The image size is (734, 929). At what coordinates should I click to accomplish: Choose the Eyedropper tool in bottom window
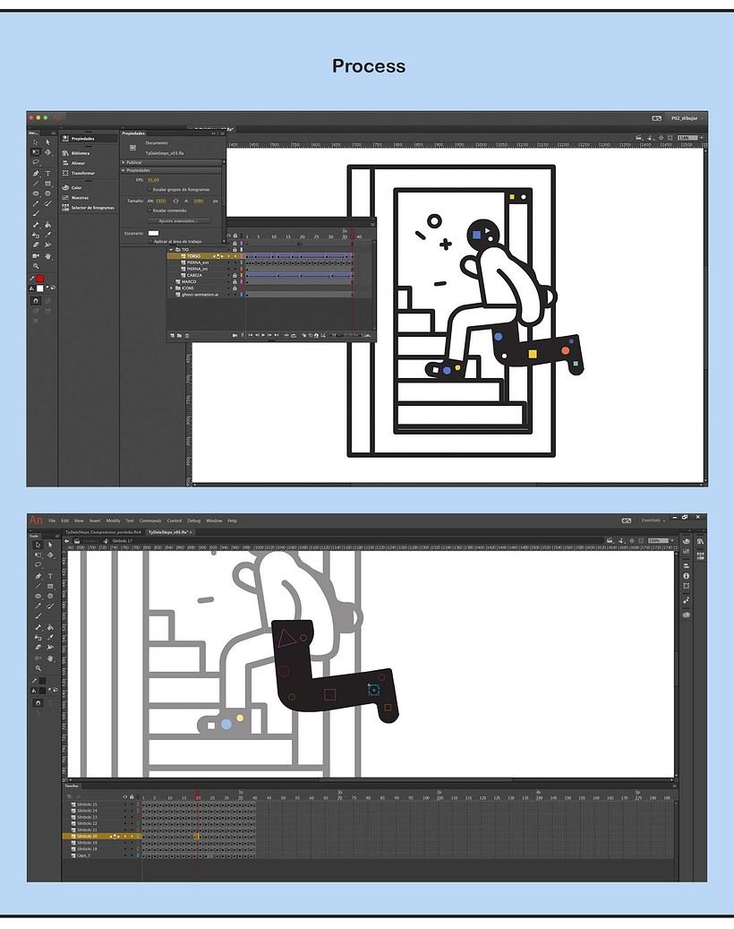tap(50, 638)
